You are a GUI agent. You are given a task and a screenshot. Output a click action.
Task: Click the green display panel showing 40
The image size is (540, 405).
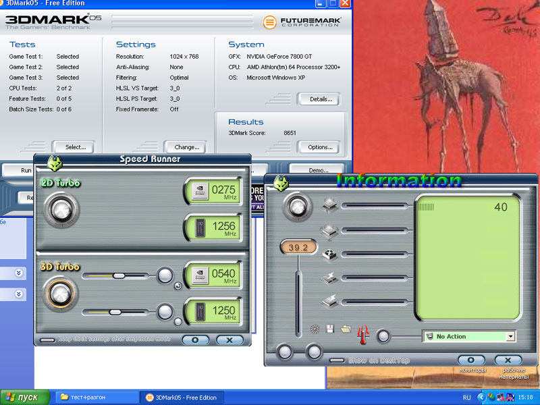pyautogui.click(x=468, y=259)
